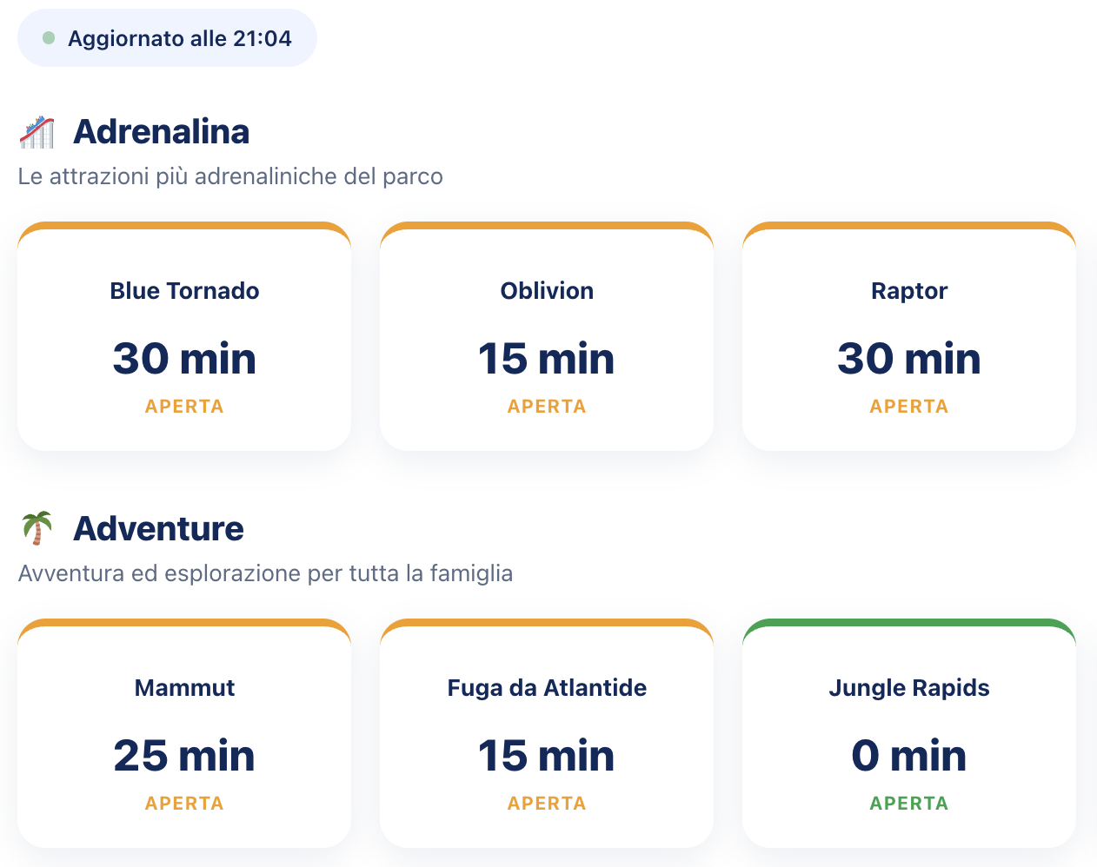Open the Oblivion ride card
Viewport: 1097px width, 867px height.
click(x=547, y=336)
